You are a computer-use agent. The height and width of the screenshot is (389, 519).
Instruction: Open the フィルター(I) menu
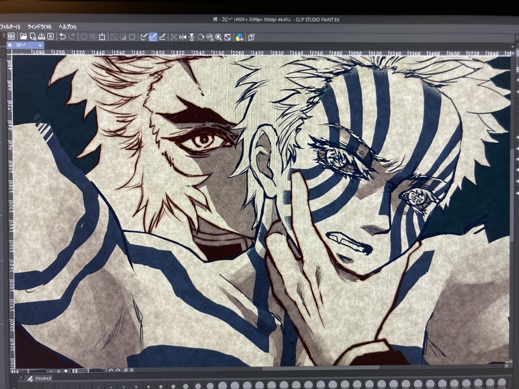pyautogui.click(x=10, y=27)
